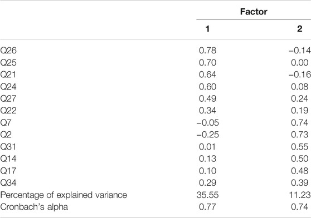Select the Factor column header

(x=254, y=12)
